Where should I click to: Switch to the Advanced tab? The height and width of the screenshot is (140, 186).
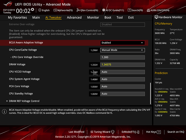coord(74,18)
